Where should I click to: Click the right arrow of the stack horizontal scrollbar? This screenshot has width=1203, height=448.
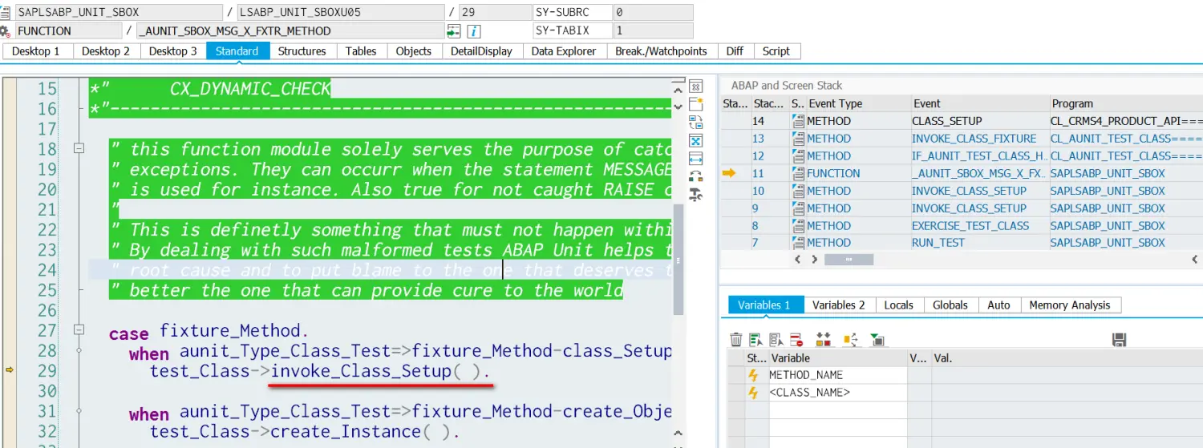coord(813,260)
